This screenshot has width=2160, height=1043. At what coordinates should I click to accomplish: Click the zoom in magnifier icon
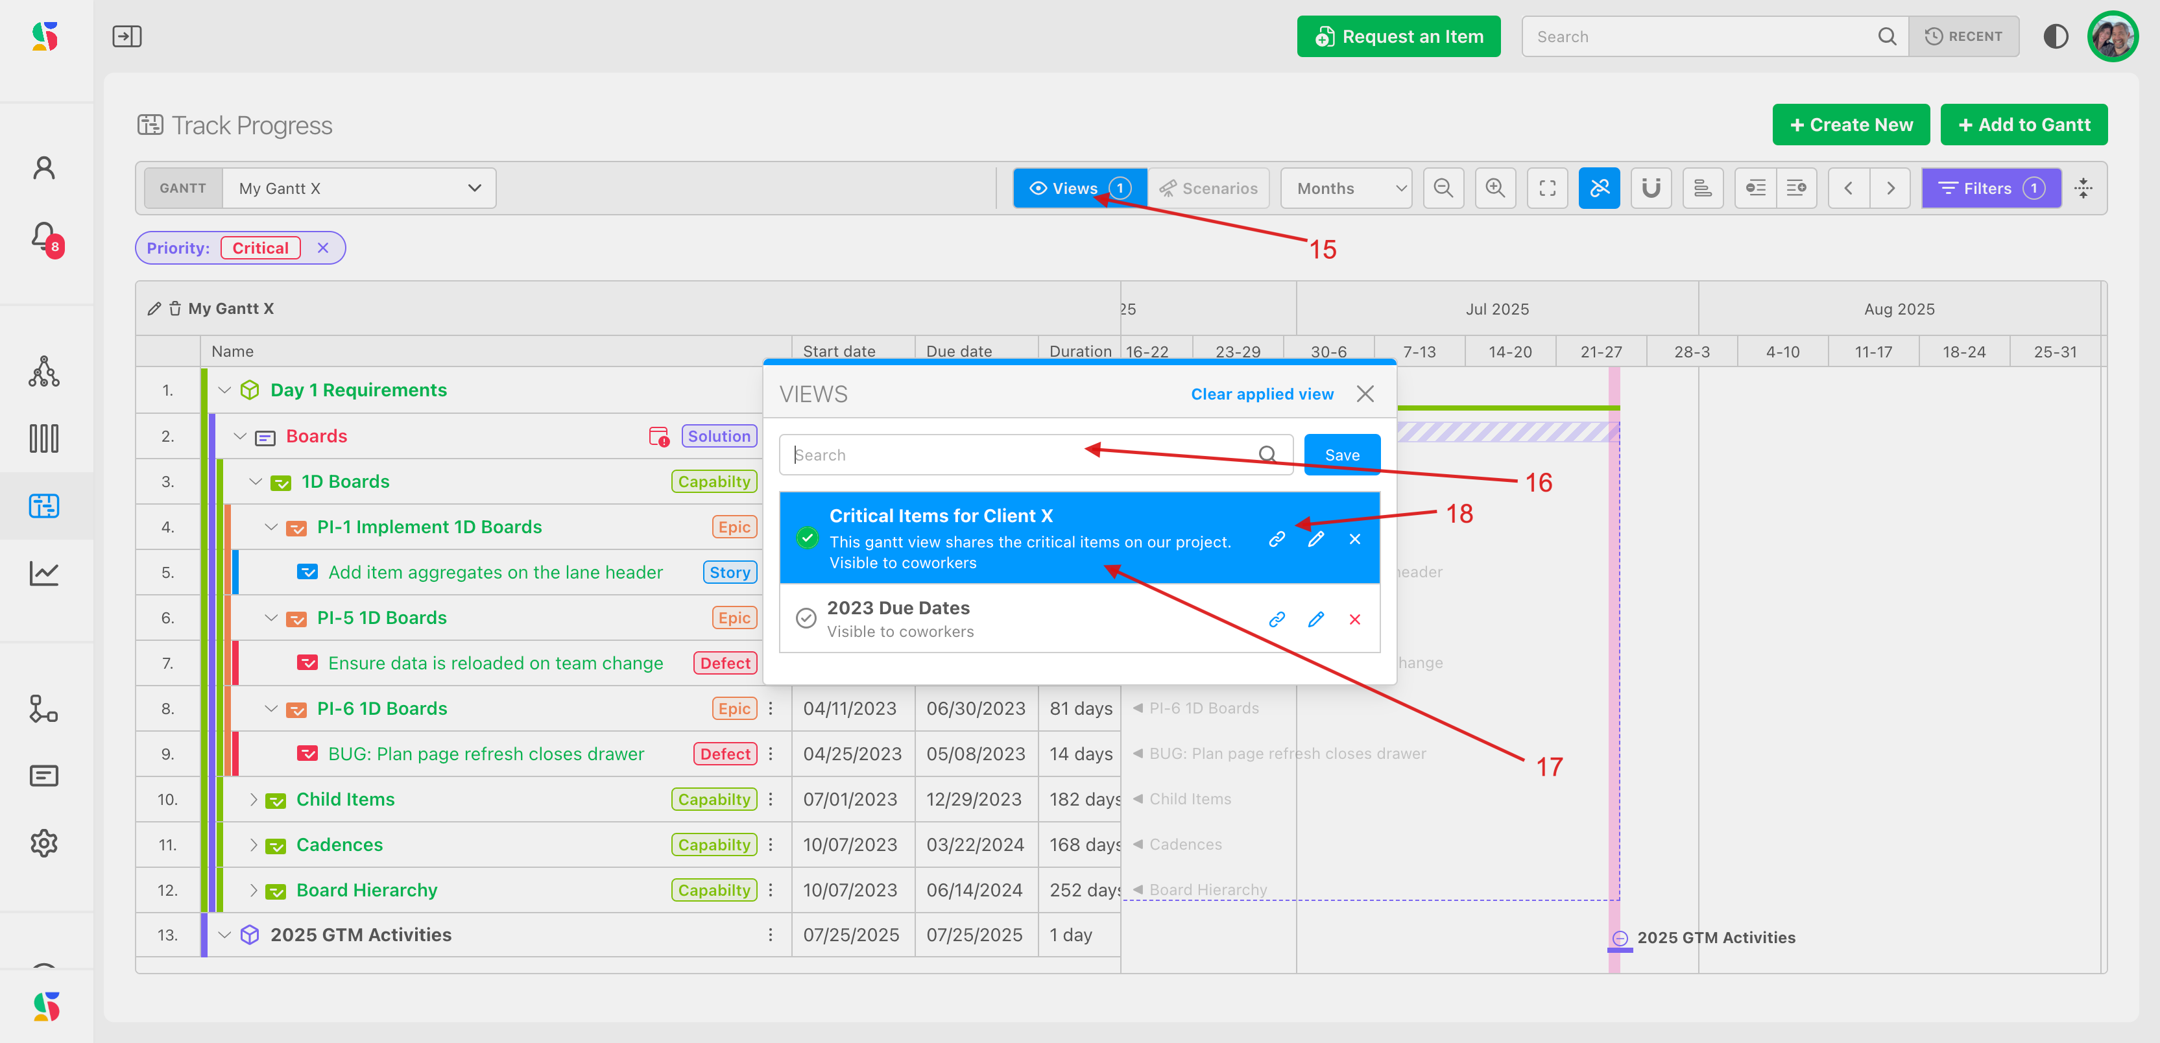[1494, 188]
